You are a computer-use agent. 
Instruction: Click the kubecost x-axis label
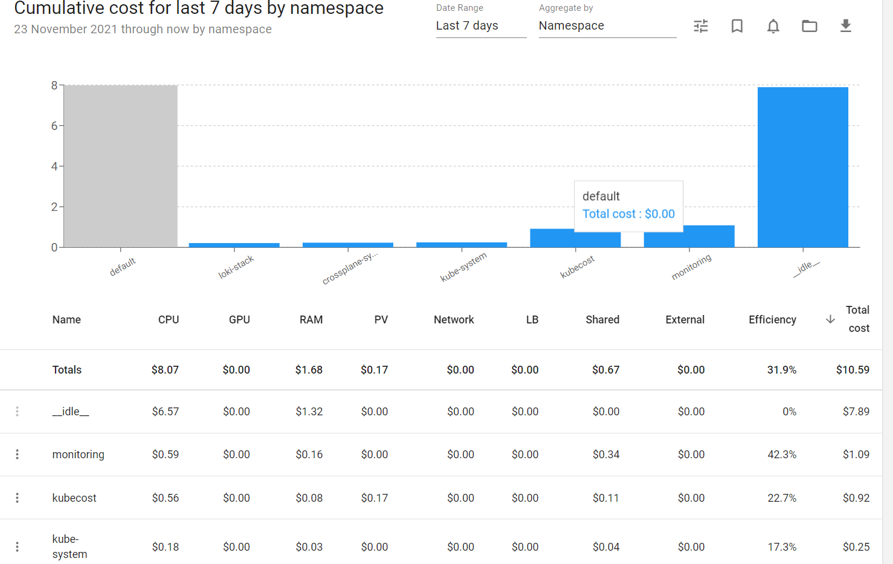[x=577, y=267]
